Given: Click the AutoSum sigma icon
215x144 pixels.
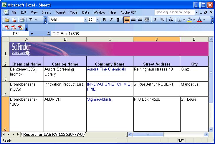Looking at the screenshot, I should point(31,20).
